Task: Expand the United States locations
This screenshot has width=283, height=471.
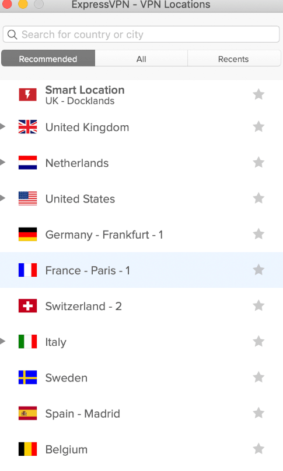Action: pos(3,198)
